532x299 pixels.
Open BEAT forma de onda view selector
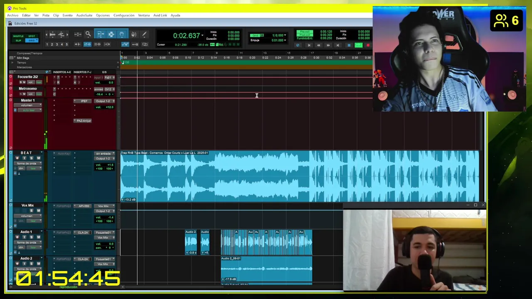point(28,163)
